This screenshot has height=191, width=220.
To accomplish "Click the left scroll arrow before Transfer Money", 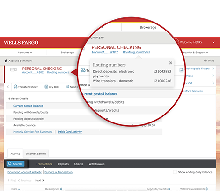I will [x=8, y=87].
